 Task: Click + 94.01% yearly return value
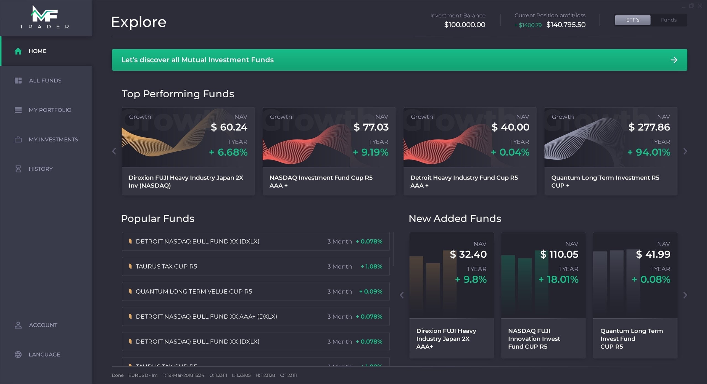coord(649,152)
